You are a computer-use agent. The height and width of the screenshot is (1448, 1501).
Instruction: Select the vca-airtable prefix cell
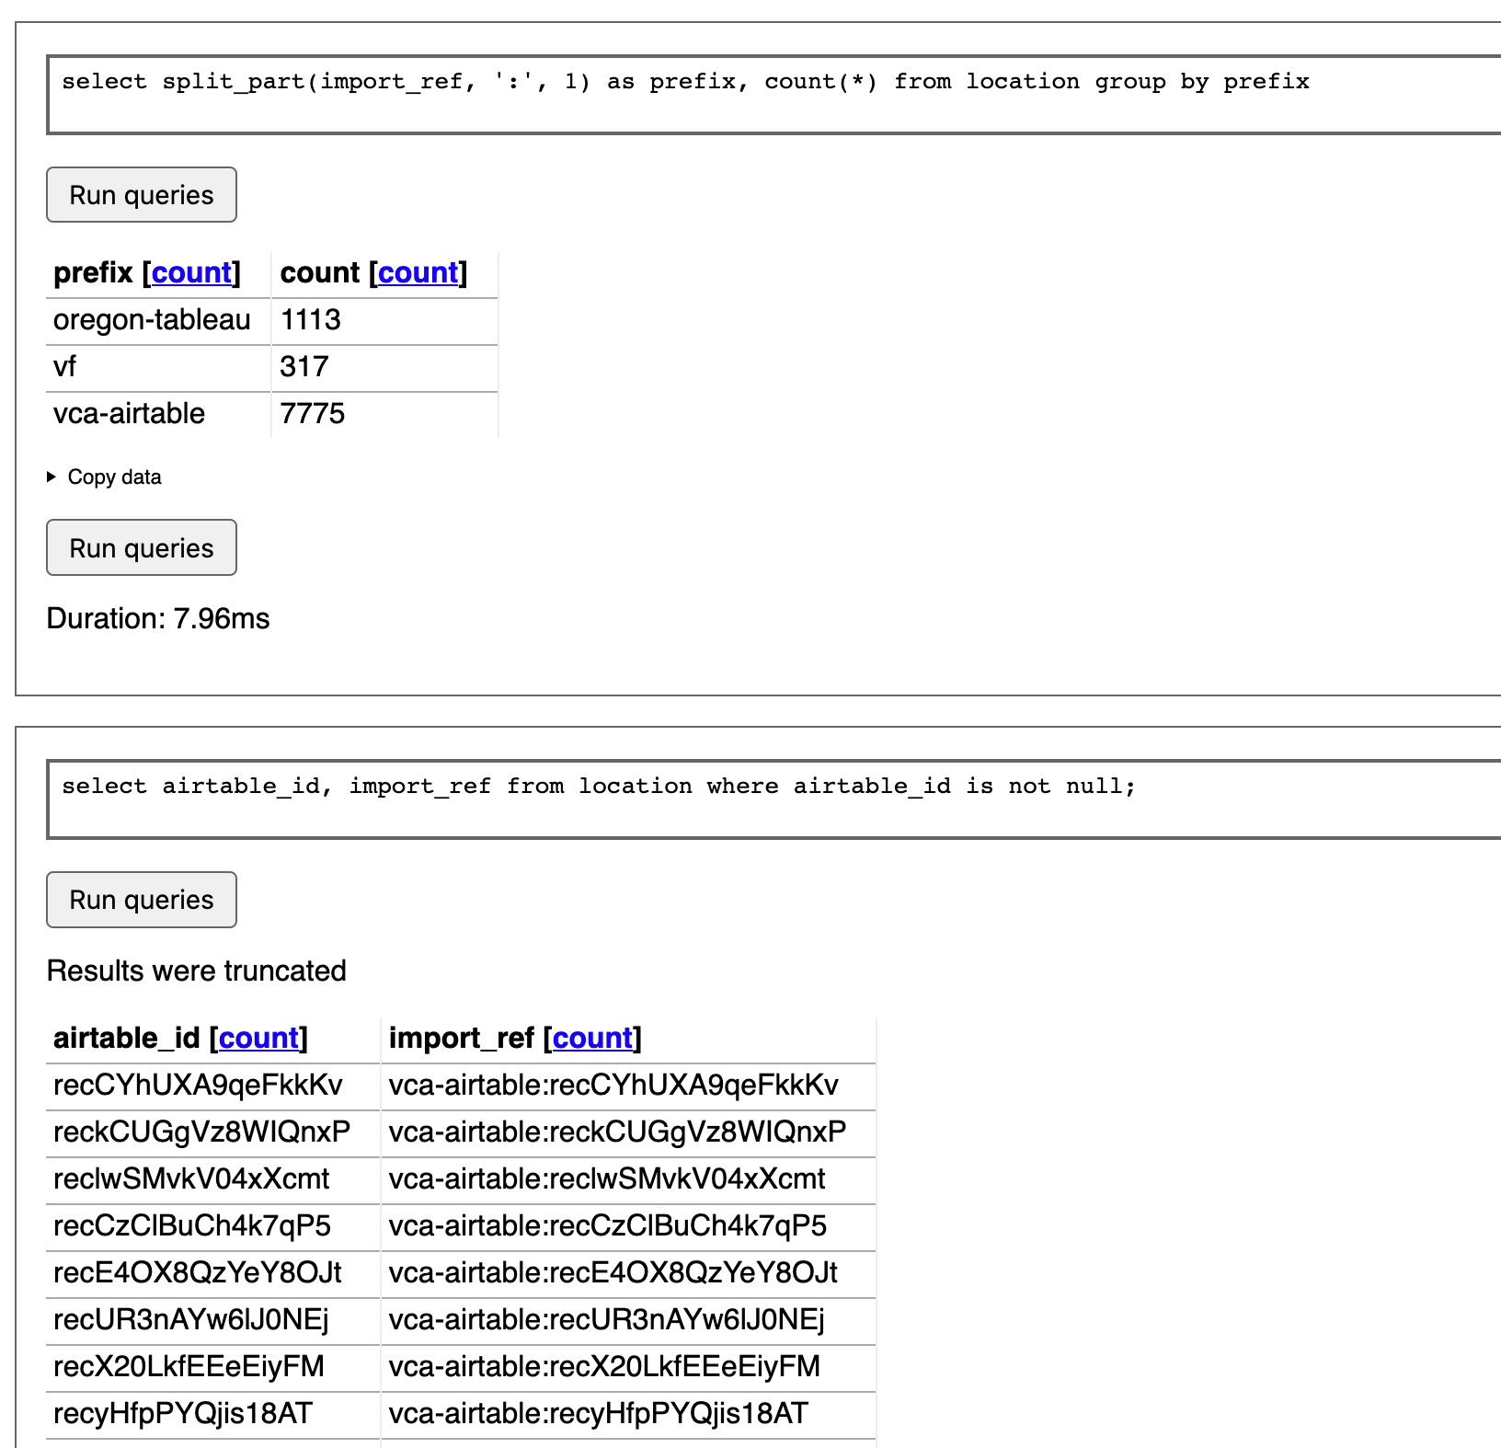(x=128, y=414)
